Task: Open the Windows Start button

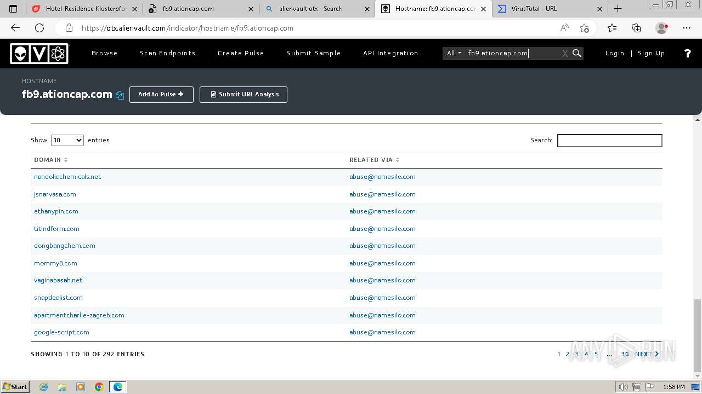Action: [15, 387]
